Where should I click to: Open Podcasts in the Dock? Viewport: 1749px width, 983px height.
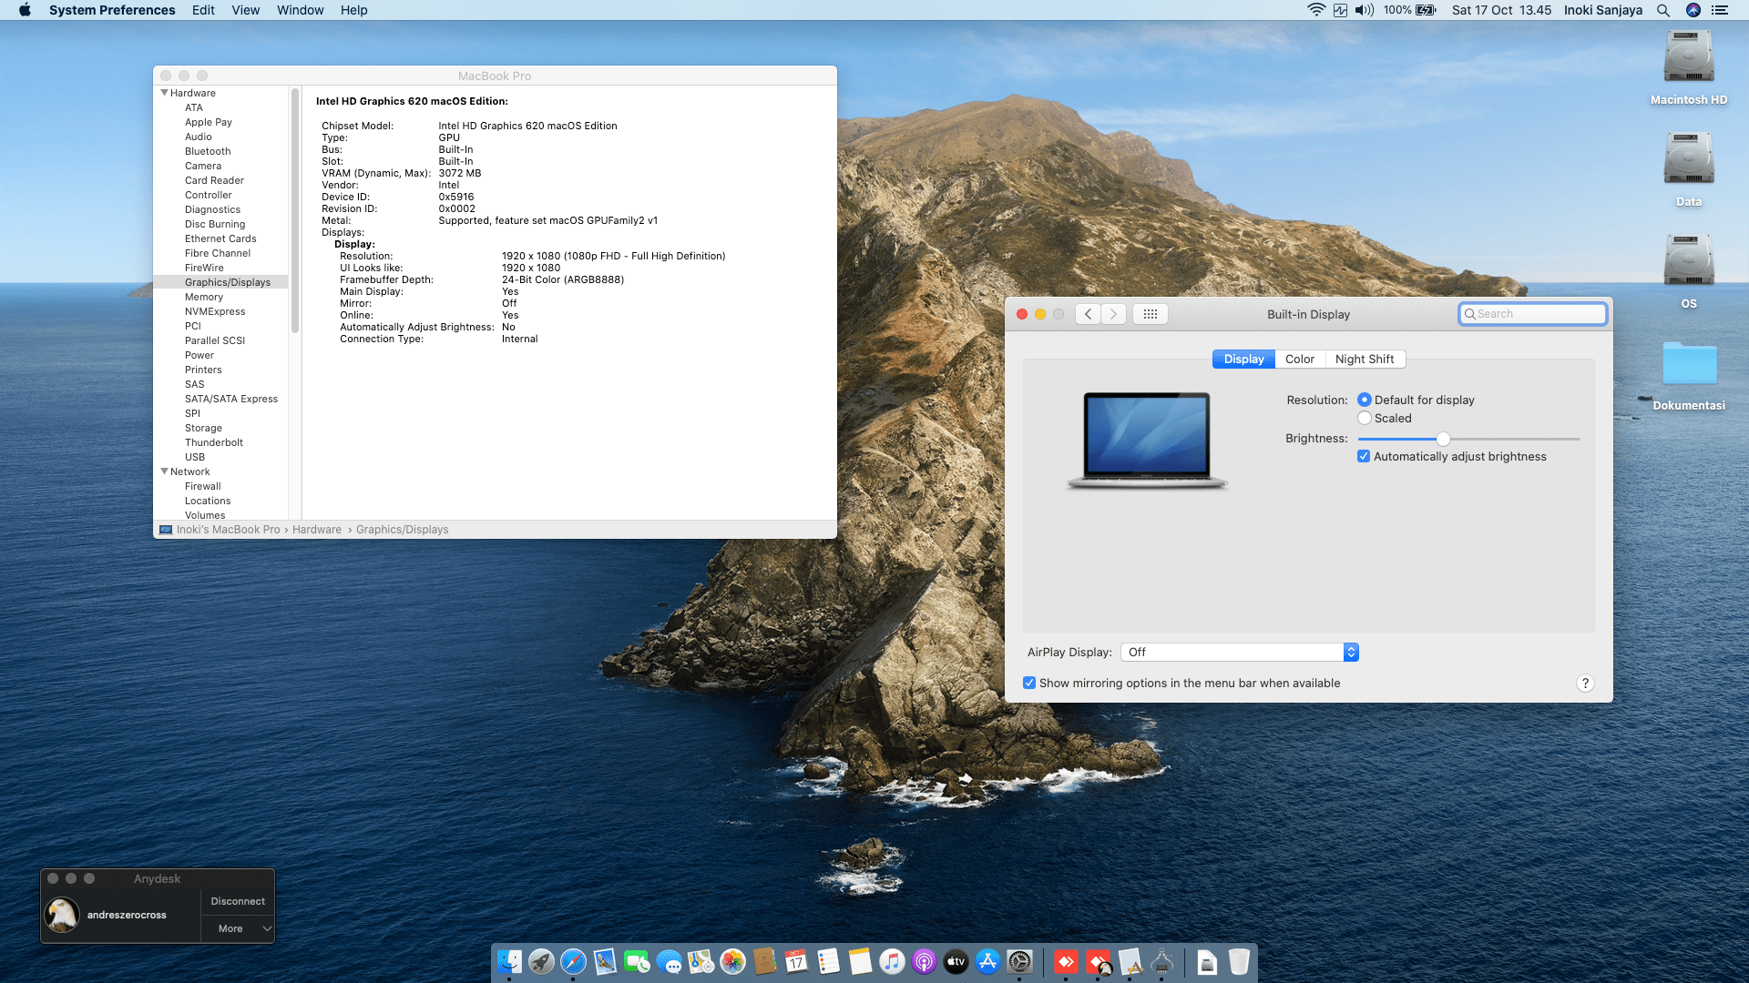point(924,961)
